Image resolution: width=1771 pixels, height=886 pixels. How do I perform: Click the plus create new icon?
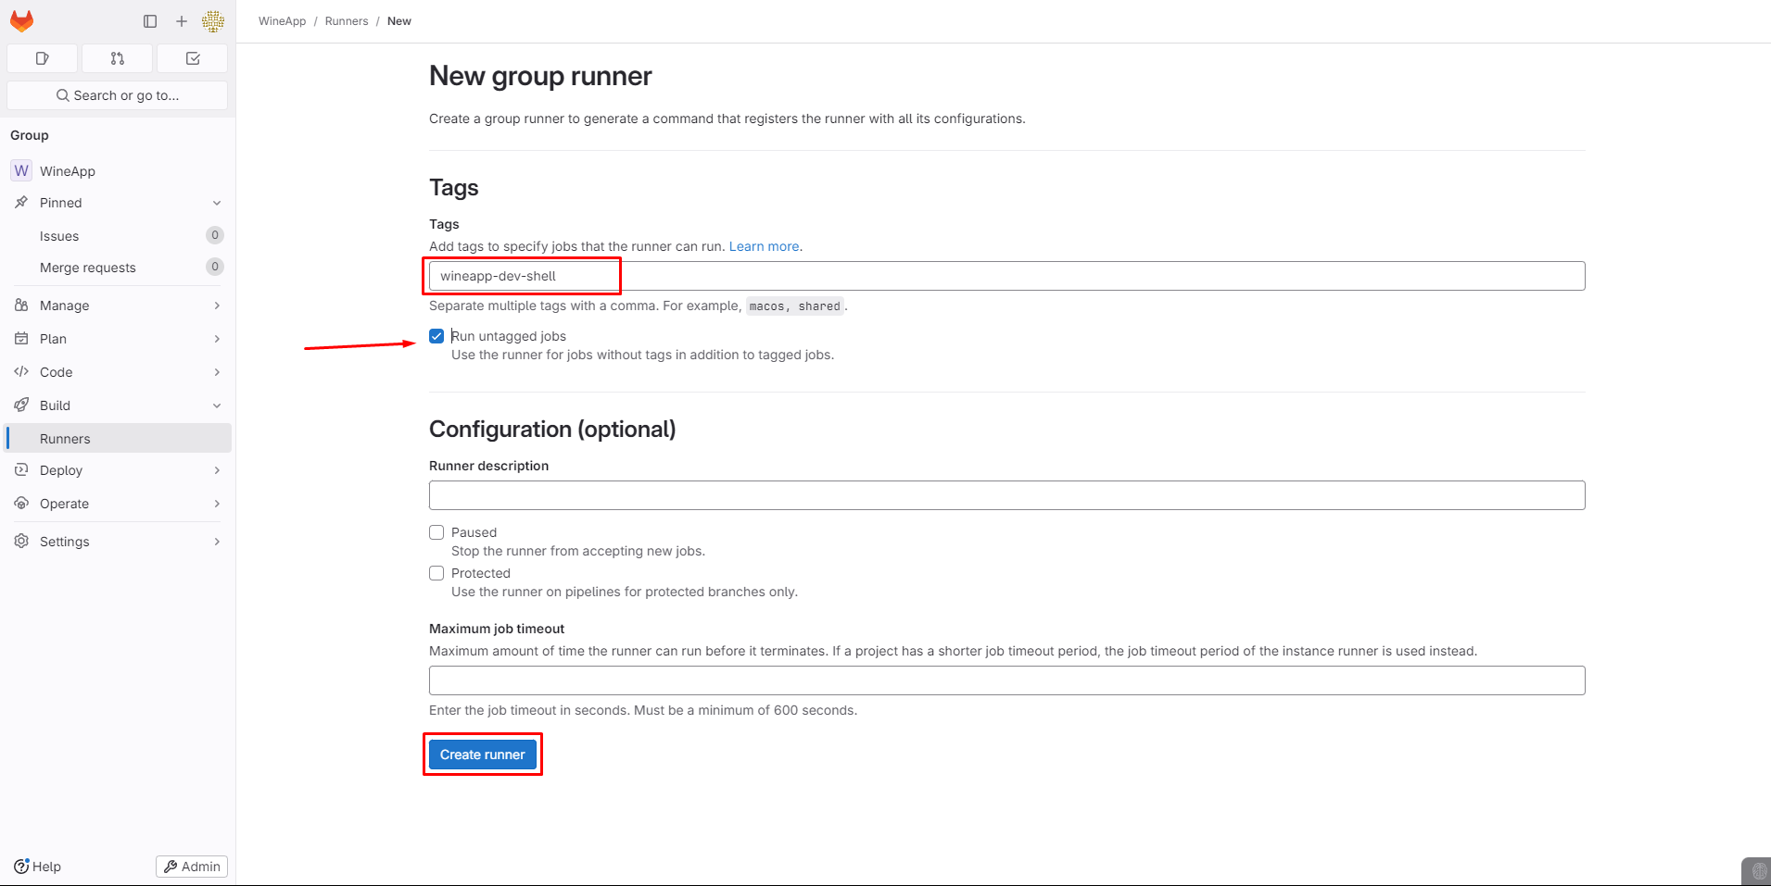182,21
